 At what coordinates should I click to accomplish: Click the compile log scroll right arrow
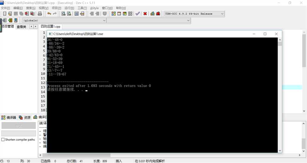click(x=300, y=155)
